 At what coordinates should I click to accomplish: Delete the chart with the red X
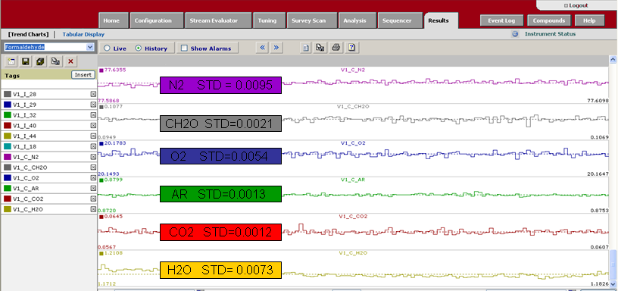pos(70,61)
